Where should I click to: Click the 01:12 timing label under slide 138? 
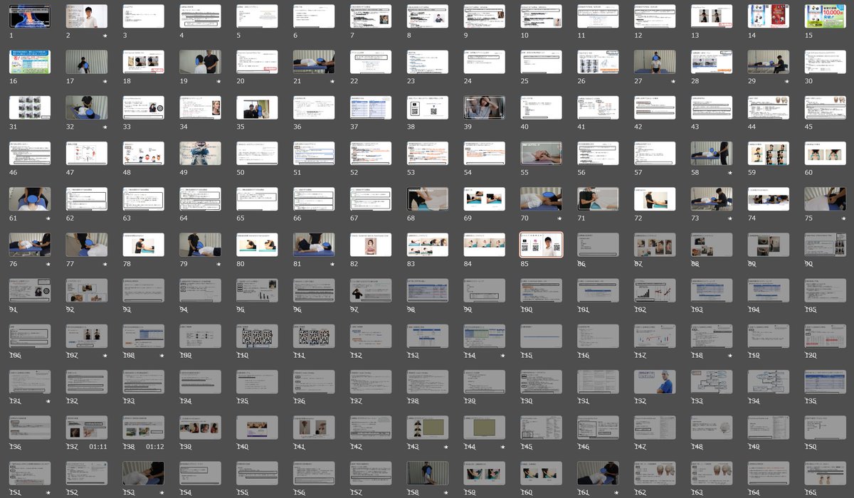pyautogui.click(x=155, y=447)
